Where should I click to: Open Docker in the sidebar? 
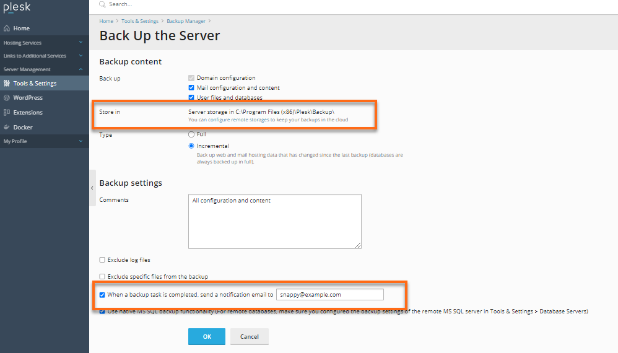[44, 127]
